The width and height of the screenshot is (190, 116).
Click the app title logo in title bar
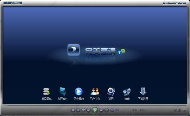(13, 3)
